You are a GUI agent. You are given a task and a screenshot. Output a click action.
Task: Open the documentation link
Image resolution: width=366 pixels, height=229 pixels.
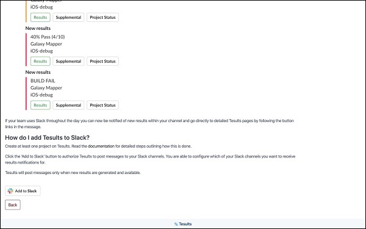pos(101,147)
